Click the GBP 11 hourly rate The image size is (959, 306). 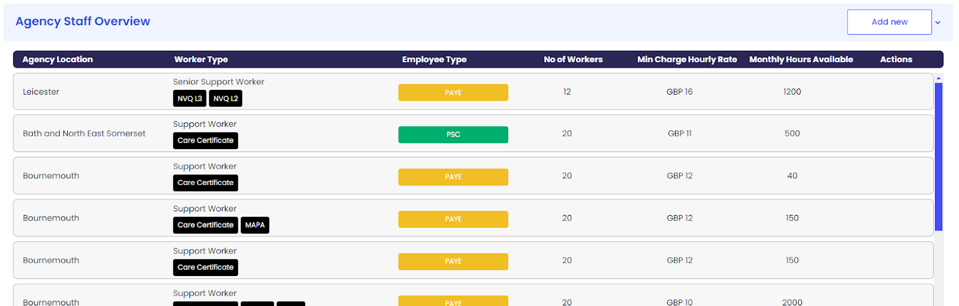680,134
